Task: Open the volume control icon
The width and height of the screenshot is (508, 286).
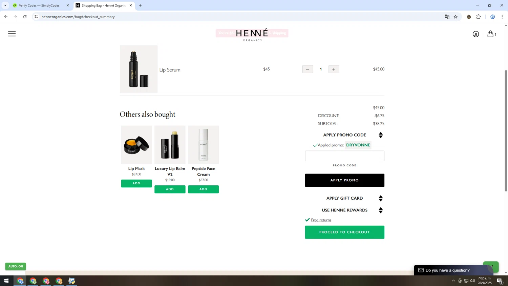Action: pos(472,281)
